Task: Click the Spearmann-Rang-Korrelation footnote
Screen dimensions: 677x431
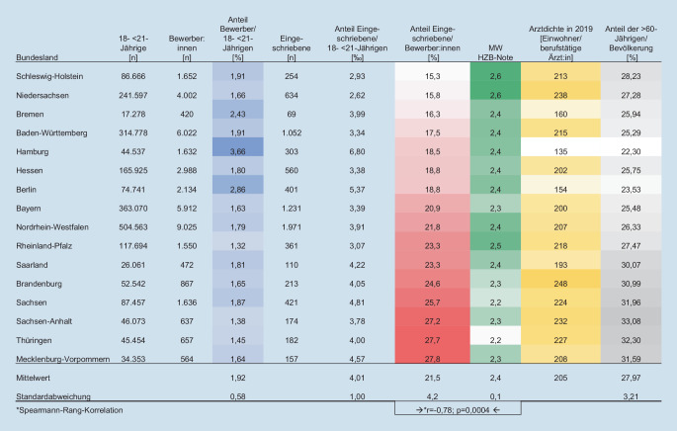Action: pyautogui.click(x=69, y=410)
